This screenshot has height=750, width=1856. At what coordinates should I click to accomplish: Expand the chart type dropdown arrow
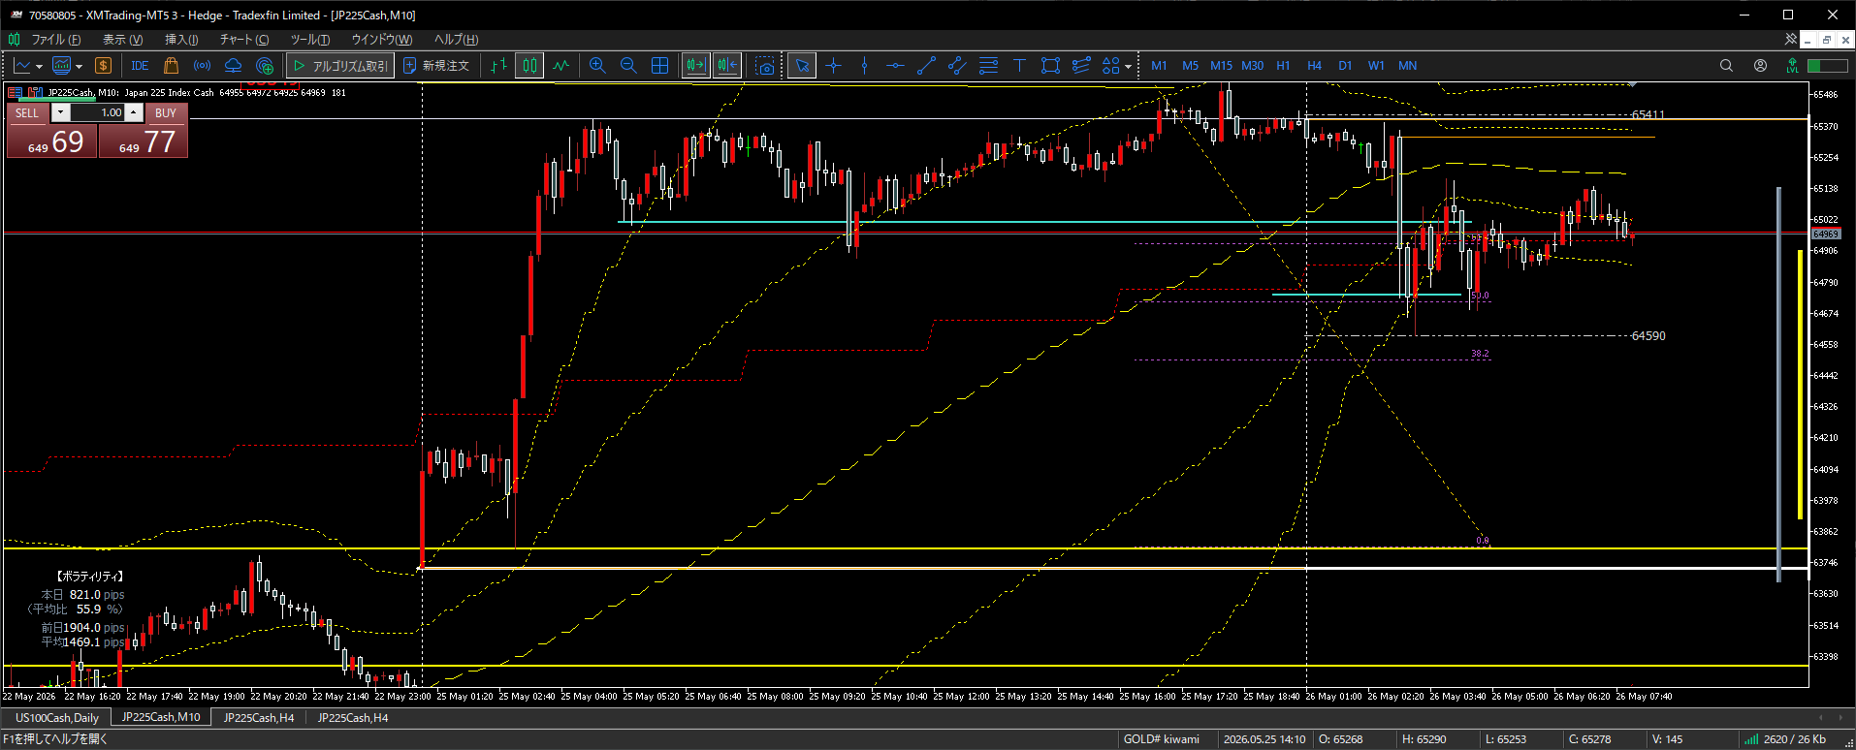tap(39, 66)
